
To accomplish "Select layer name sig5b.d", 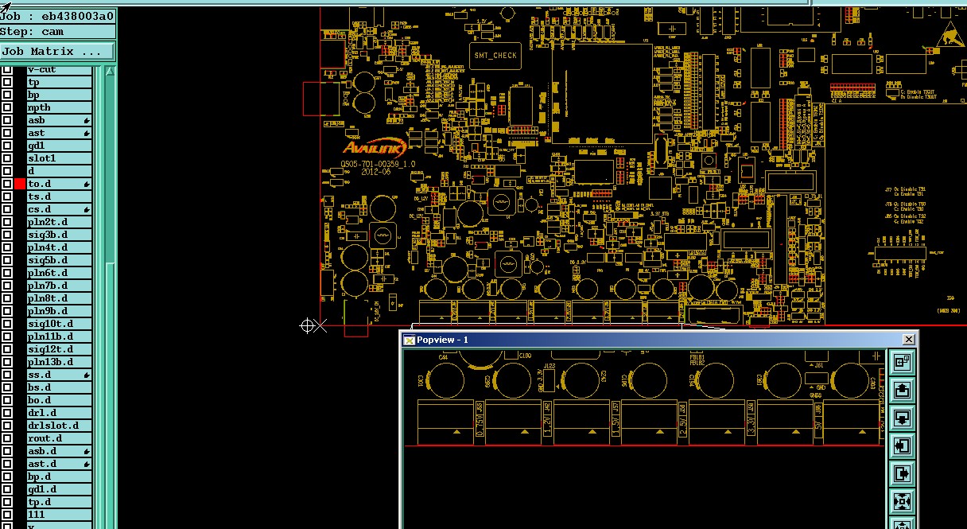I will [60, 260].
